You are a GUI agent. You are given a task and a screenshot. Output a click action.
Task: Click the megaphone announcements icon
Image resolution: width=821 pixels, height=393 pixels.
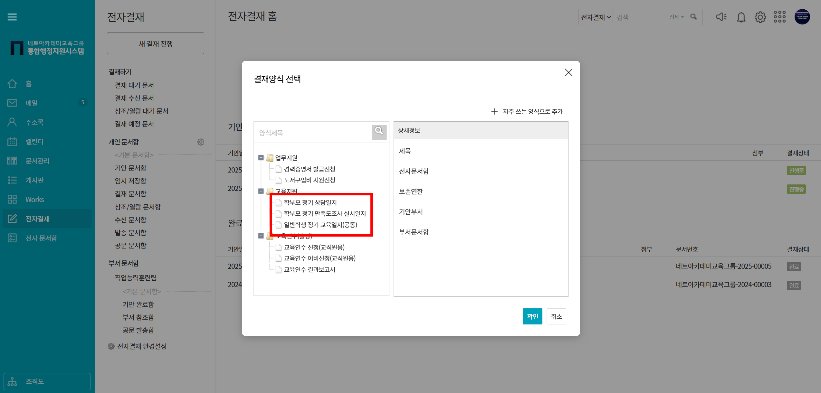(721, 17)
